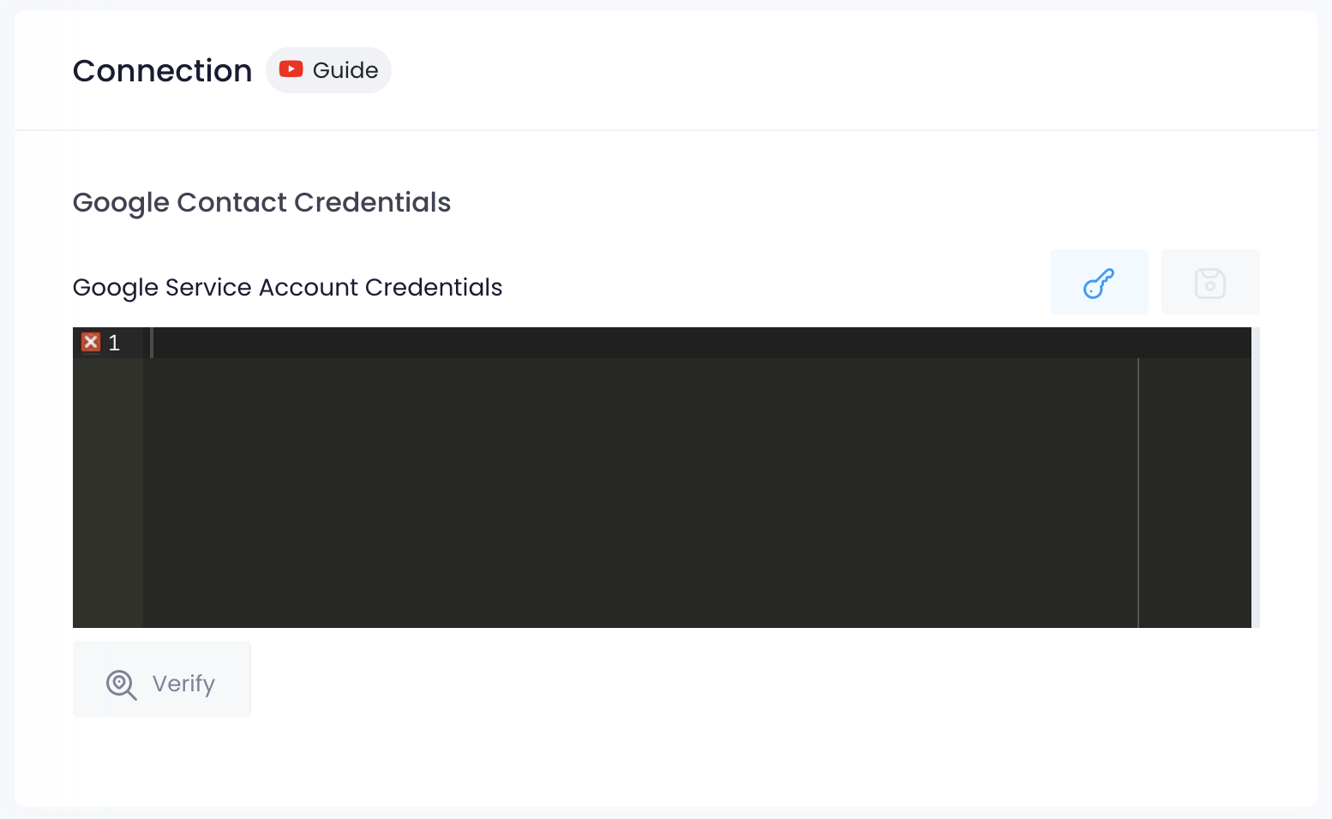Click the red YouTube icon beside Guide
This screenshot has height=819, width=1332.
[291, 69]
